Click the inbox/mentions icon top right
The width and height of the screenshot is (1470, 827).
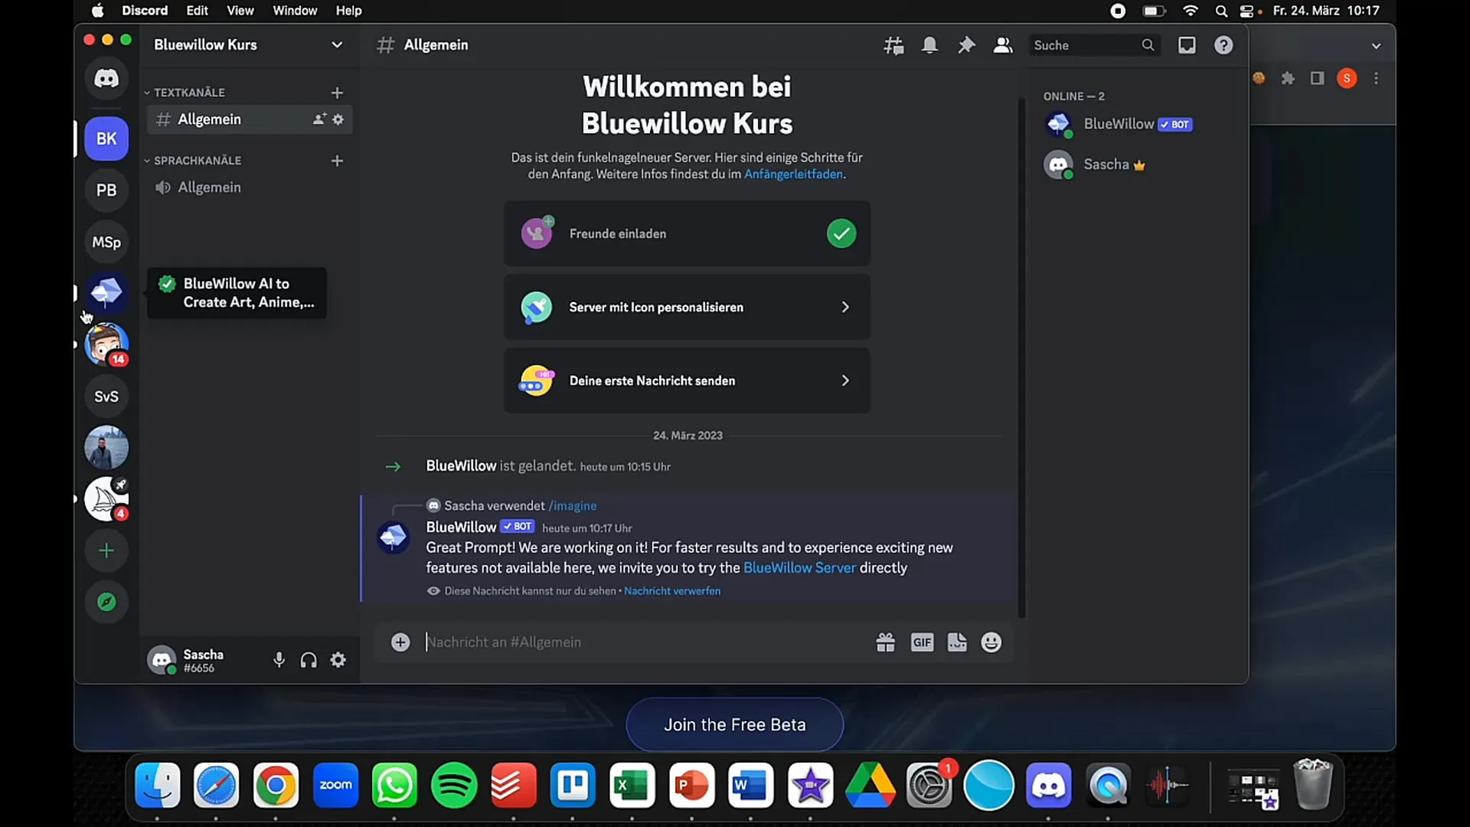click(x=1186, y=44)
